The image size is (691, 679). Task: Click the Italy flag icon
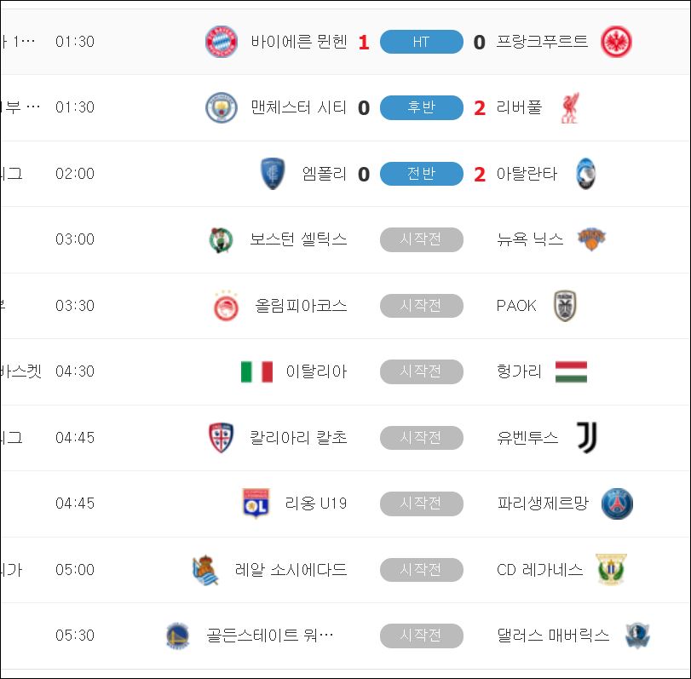(x=256, y=371)
